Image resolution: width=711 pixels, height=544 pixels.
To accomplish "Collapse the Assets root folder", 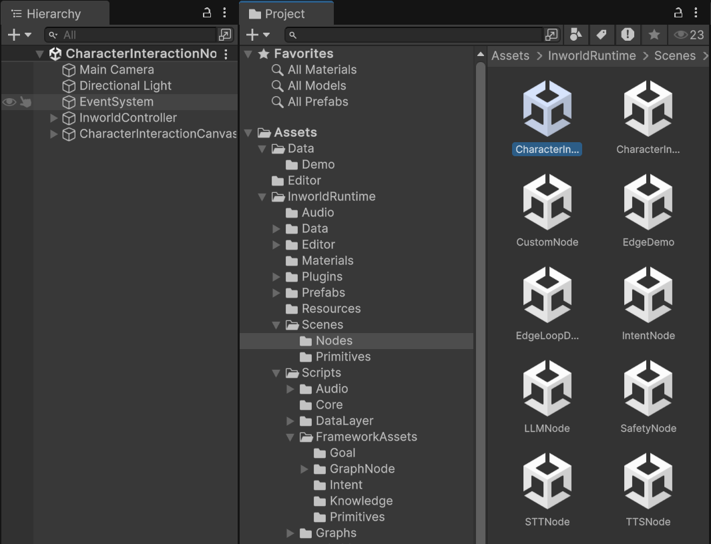I will pyautogui.click(x=248, y=133).
